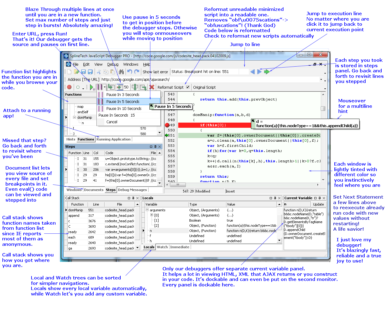388x310 pixels.
Task: Switch to the Running Application tab
Action: pos(113,139)
